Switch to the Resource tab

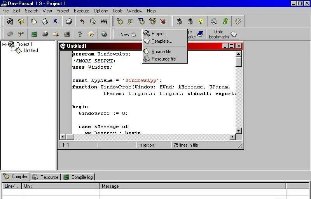click(x=45, y=177)
